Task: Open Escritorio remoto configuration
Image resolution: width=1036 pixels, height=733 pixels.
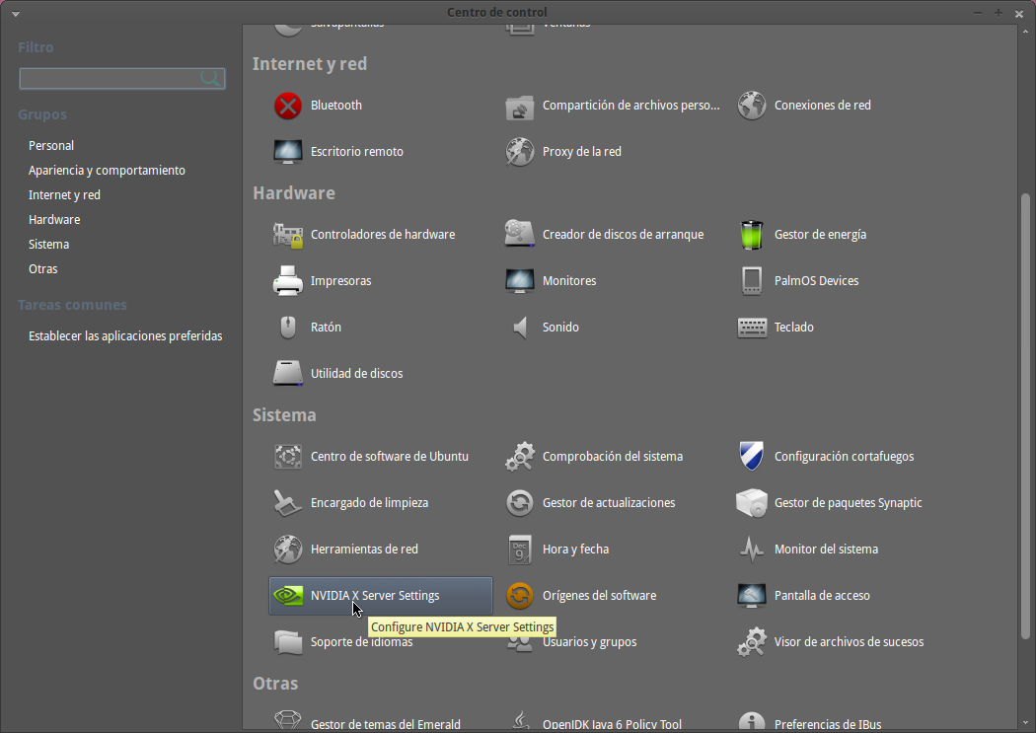Action: coord(358,151)
